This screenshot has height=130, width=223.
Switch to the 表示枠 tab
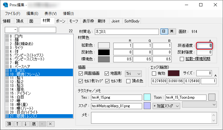tap(88, 21)
